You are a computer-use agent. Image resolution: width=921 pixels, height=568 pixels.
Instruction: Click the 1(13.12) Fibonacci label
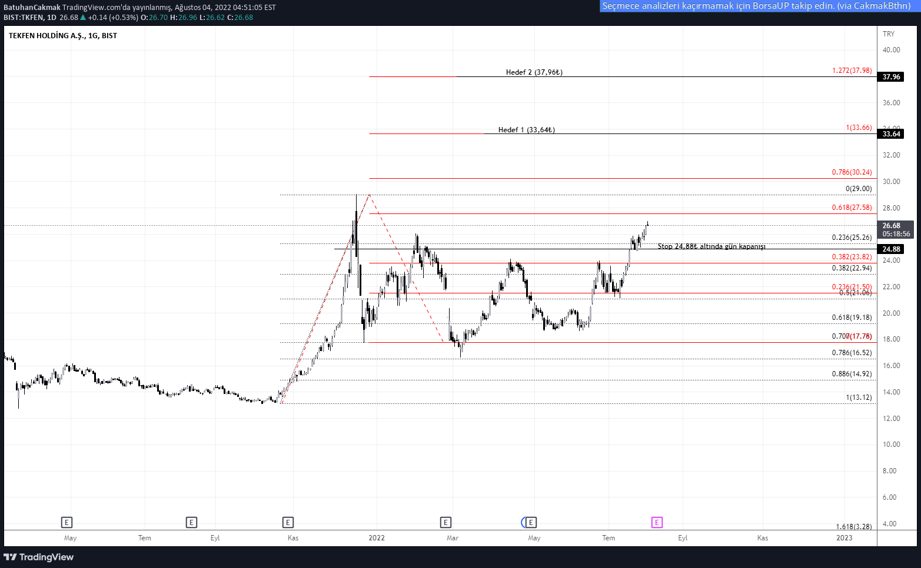pyautogui.click(x=859, y=397)
